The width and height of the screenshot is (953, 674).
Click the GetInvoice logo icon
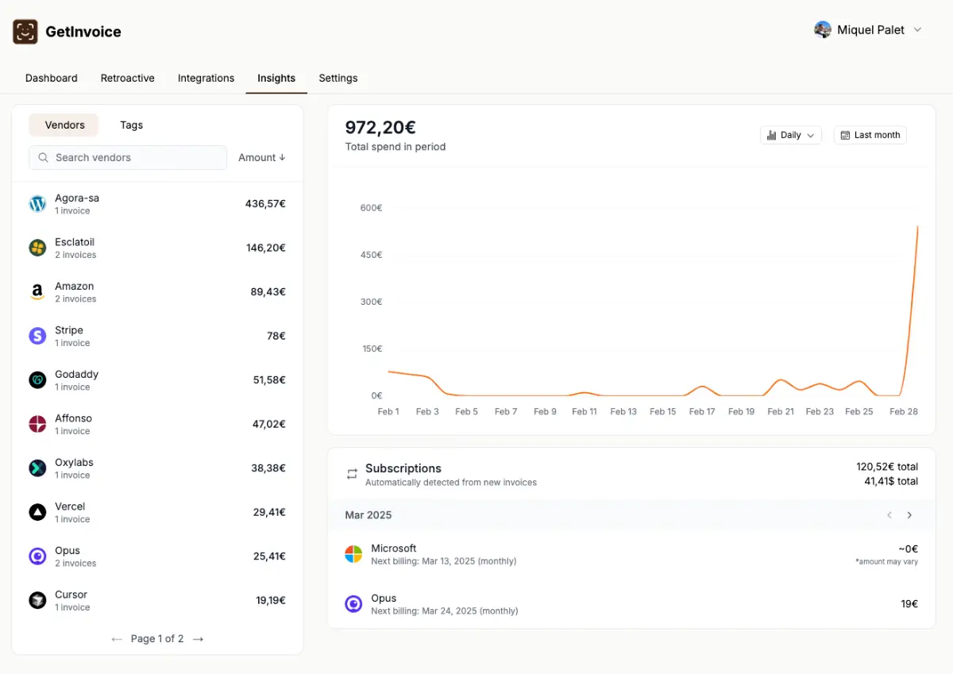25,32
